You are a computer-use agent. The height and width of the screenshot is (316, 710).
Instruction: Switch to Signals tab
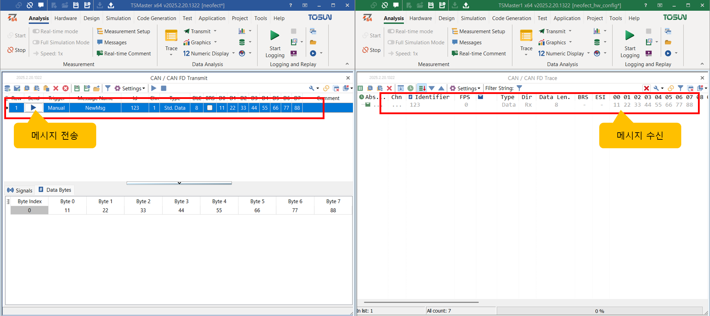(x=20, y=190)
